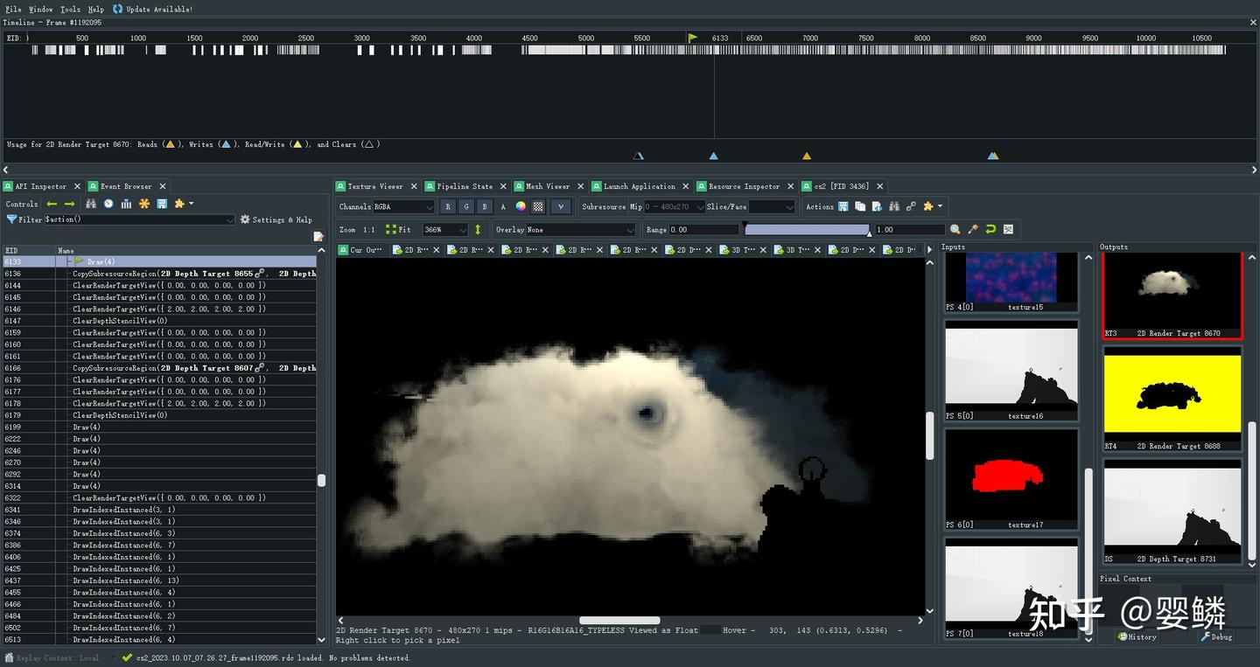This screenshot has width=1260, height=667.
Task: Click the binoculars icon in texture Actions
Action: 894,207
